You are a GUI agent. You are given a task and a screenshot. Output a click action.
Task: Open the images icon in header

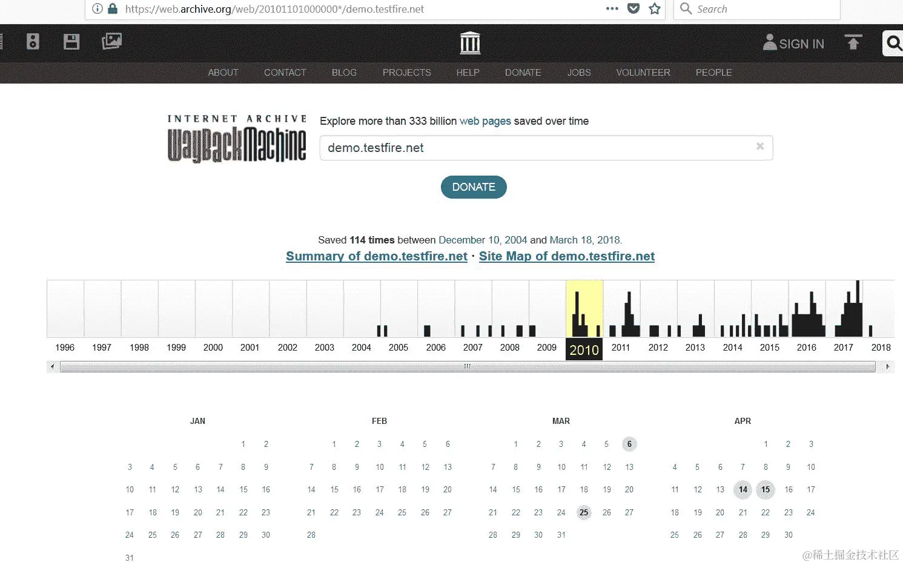[x=111, y=41]
